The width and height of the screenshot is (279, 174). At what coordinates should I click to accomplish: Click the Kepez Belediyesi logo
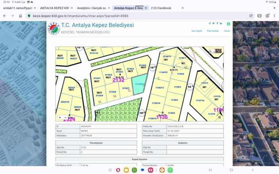pos(54,28)
